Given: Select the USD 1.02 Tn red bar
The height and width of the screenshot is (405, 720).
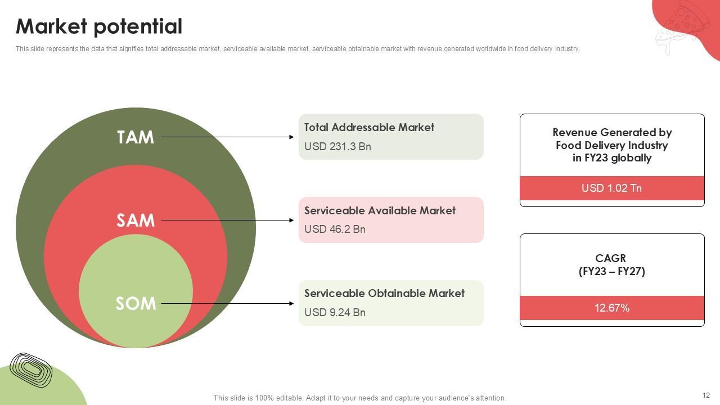Looking at the screenshot, I should (x=612, y=188).
